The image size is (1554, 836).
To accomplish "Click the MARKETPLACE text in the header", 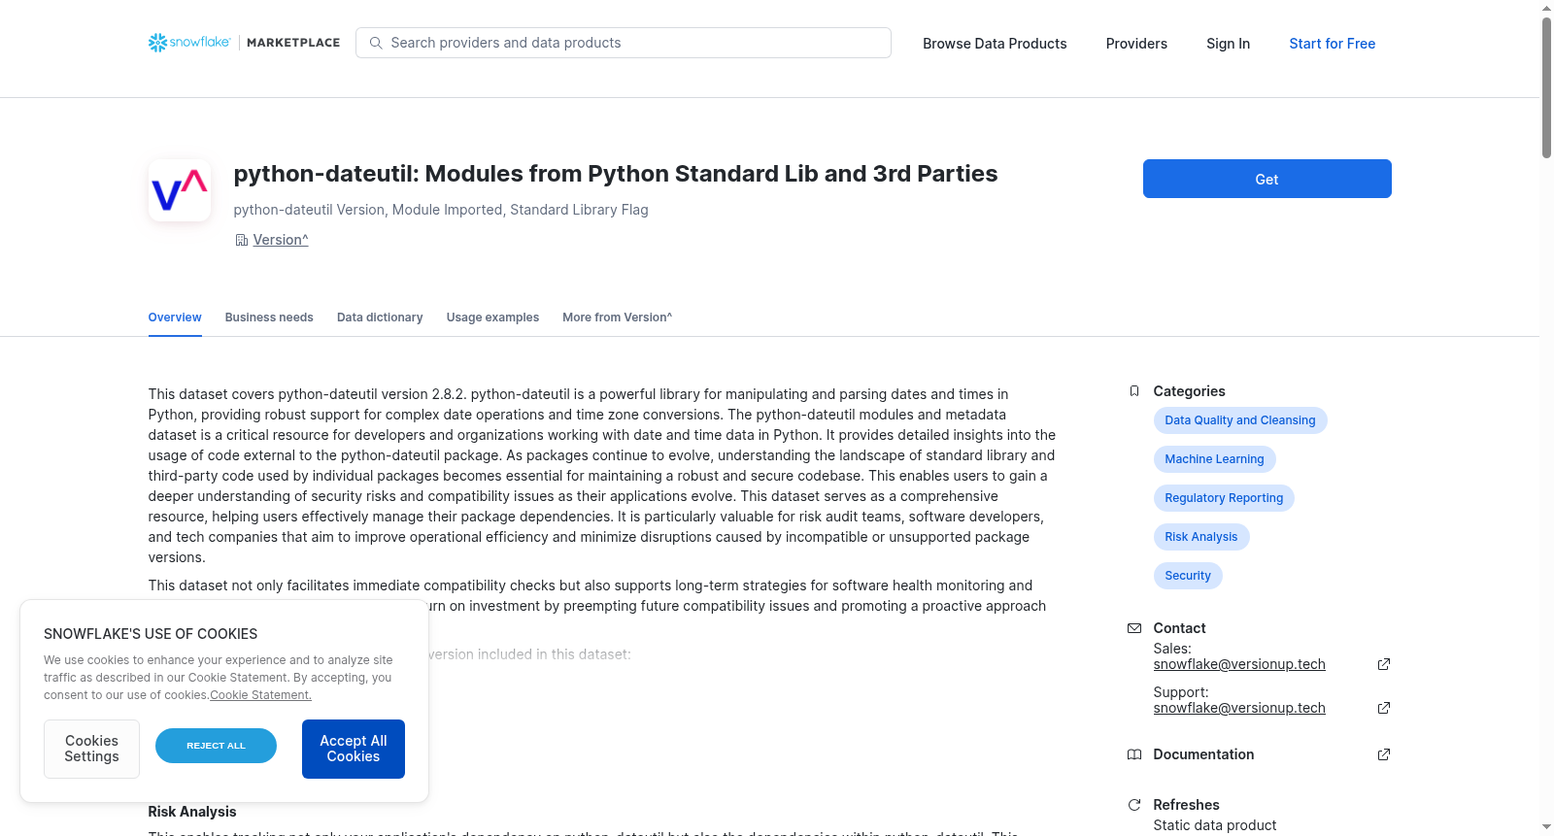I will click(293, 43).
